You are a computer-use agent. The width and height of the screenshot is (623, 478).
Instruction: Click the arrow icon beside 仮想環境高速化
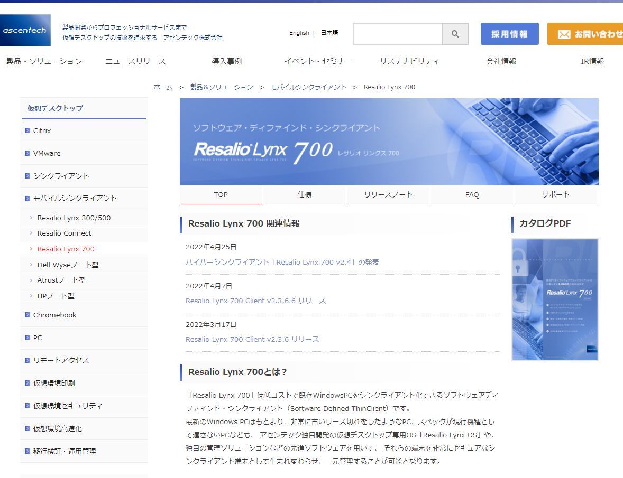tap(28, 428)
